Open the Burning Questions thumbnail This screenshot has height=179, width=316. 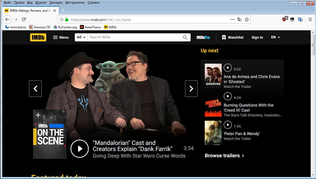coord(213,105)
